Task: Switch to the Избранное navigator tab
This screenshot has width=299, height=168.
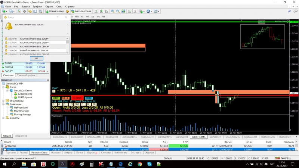Action: (x=21, y=136)
